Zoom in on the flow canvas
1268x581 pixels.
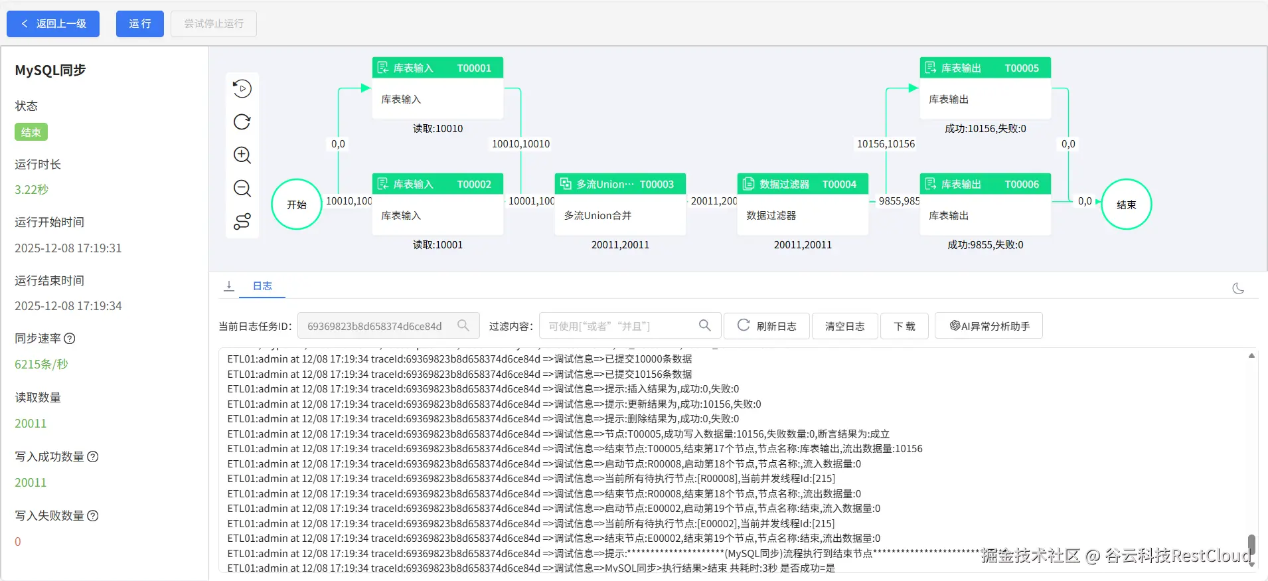tap(242, 155)
